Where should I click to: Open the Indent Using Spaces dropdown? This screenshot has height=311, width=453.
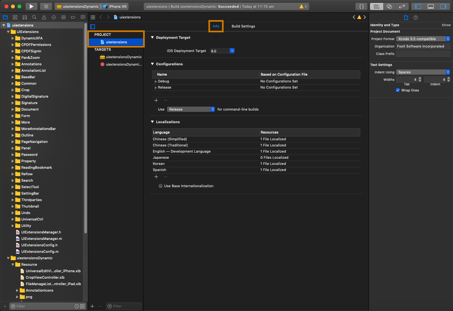click(x=423, y=72)
